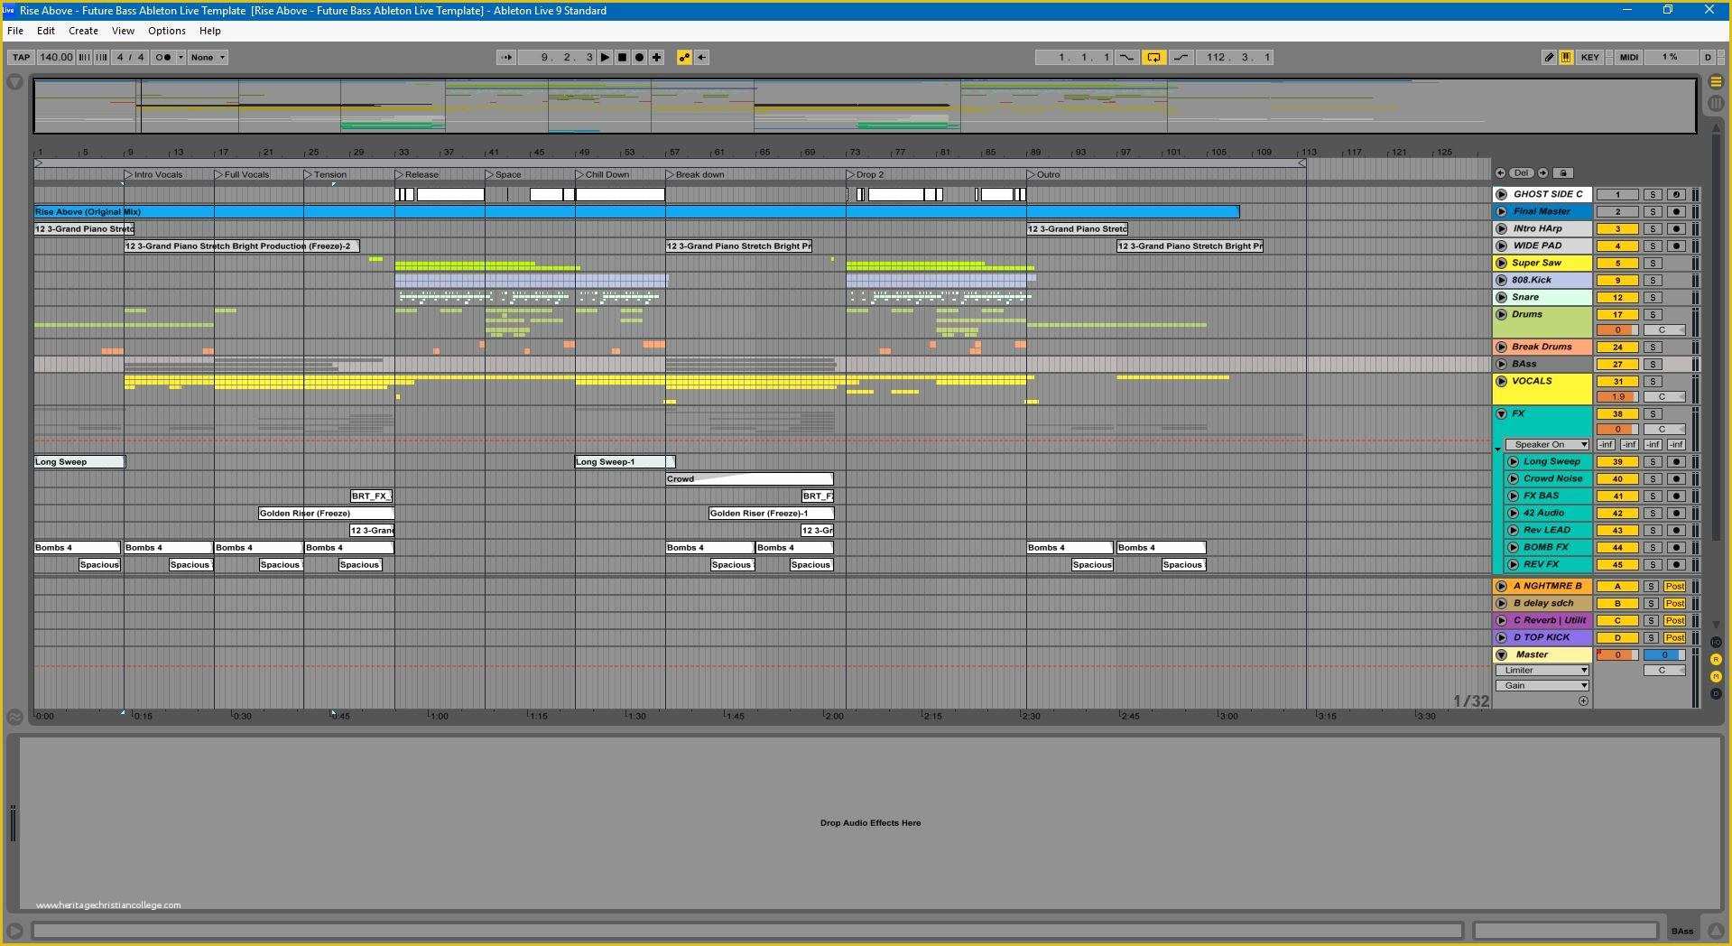
Task: Unfold the Break Drums track
Action: pyautogui.click(x=1501, y=347)
